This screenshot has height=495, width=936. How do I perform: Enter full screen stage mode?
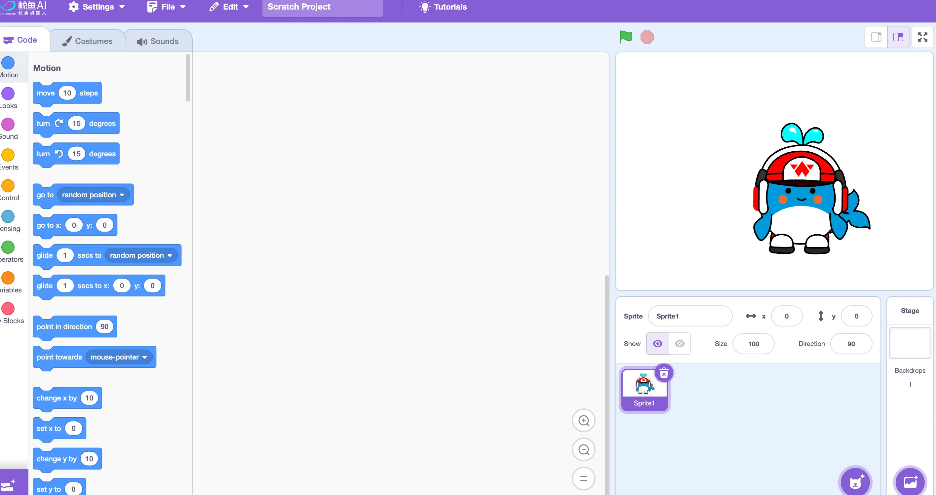(x=922, y=37)
